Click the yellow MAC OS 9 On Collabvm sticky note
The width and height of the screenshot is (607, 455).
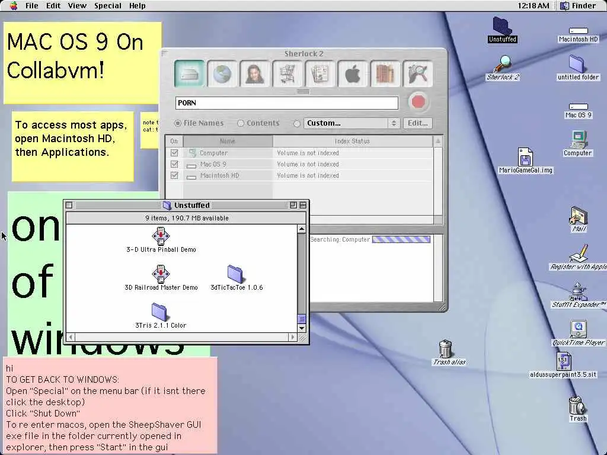coord(82,63)
